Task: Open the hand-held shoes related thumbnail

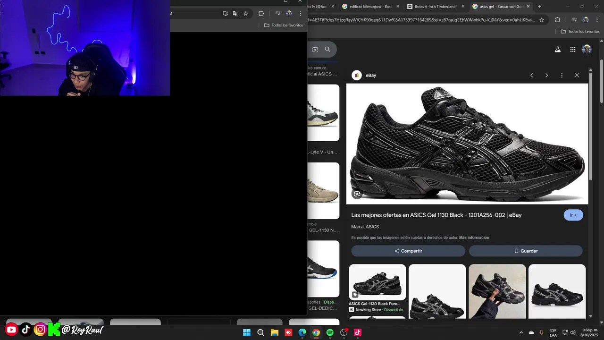Action: tap(497, 291)
